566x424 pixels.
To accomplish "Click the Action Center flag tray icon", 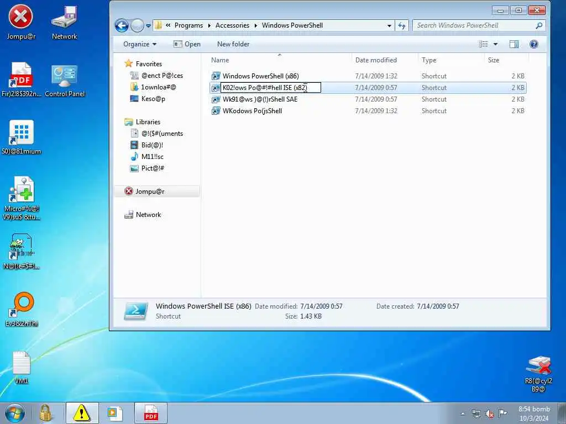I will (502, 413).
